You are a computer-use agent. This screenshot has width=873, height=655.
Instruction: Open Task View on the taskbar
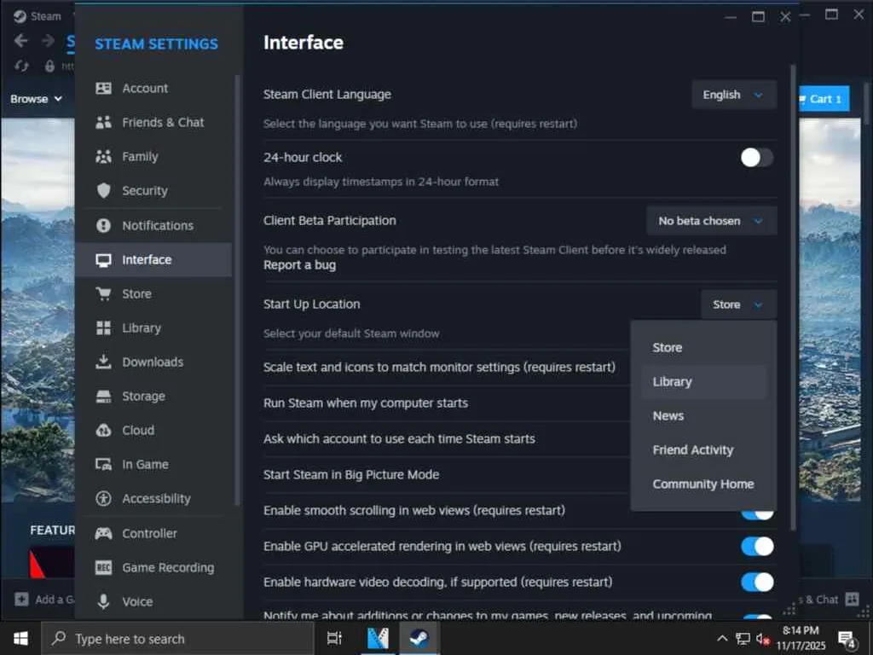tap(334, 638)
